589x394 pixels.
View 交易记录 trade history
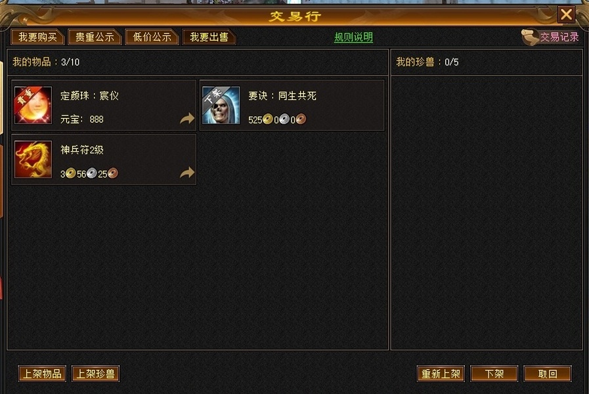coord(559,37)
